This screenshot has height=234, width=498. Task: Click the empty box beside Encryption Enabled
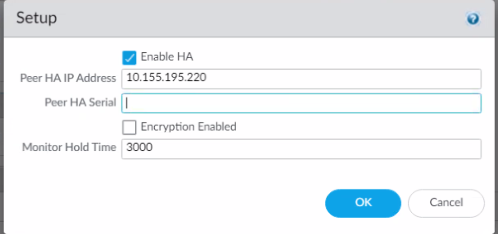(x=129, y=127)
